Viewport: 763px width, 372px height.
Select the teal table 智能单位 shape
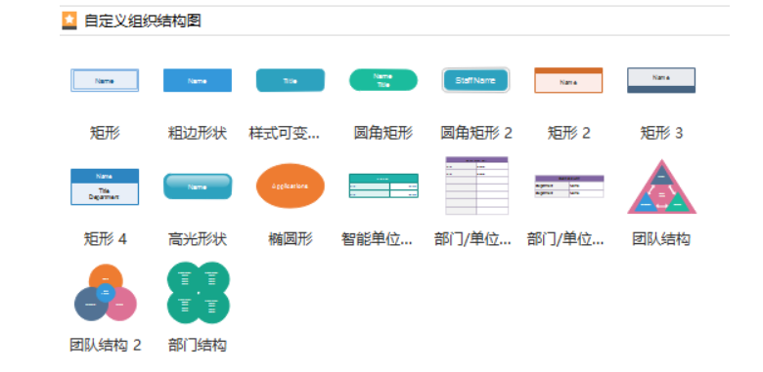pos(383,186)
